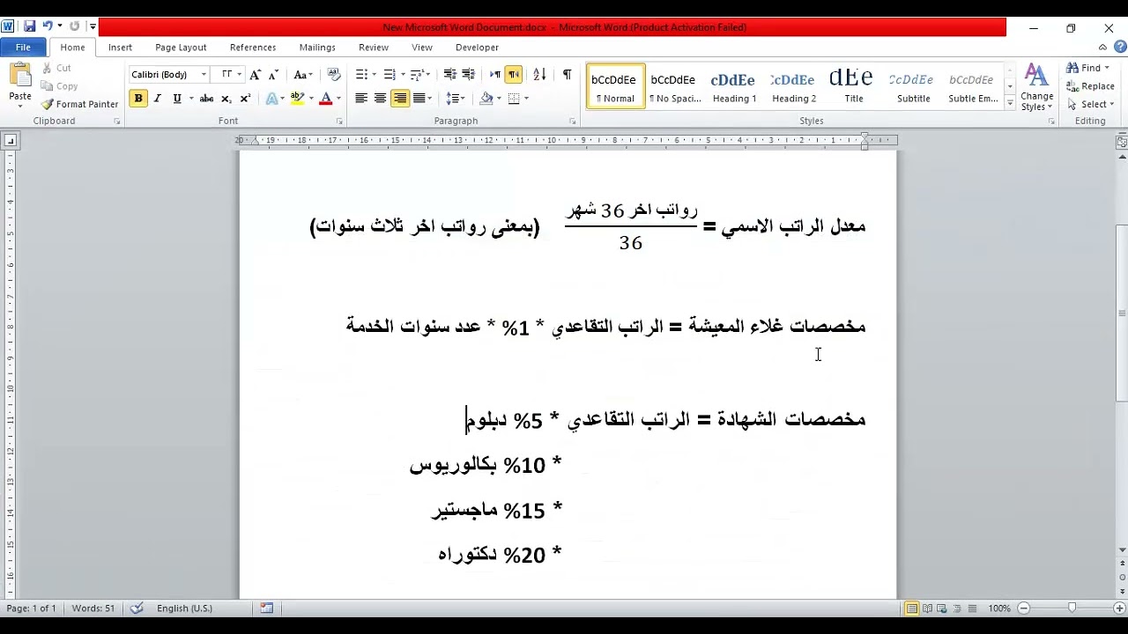Toggle bold formatting off

pyautogui.click(x=138, y=99)
